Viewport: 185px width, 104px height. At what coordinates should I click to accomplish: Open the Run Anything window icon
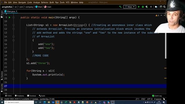(161, 7)
